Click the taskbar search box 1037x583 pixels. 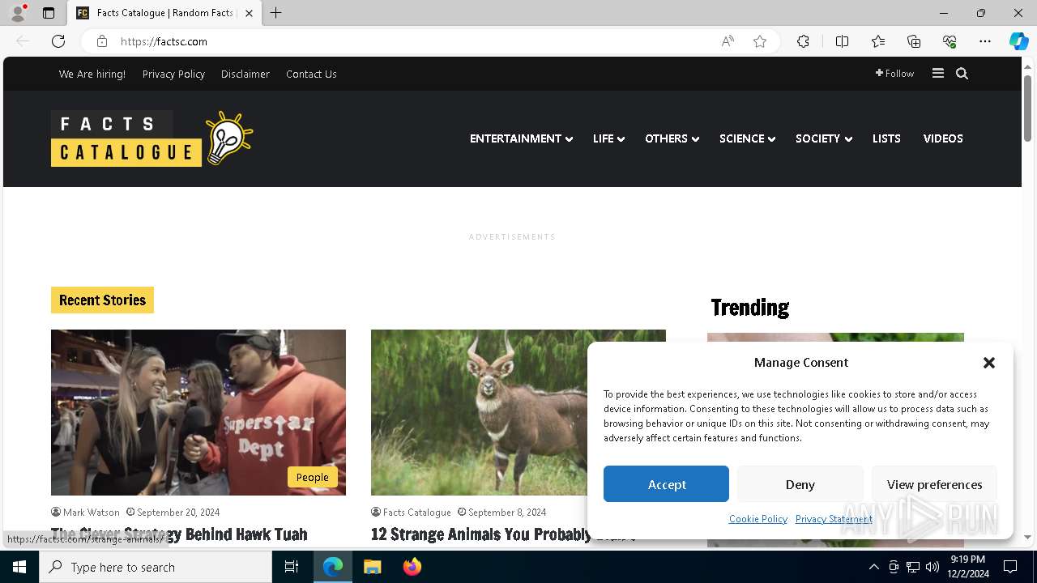[x=156, y=567]
